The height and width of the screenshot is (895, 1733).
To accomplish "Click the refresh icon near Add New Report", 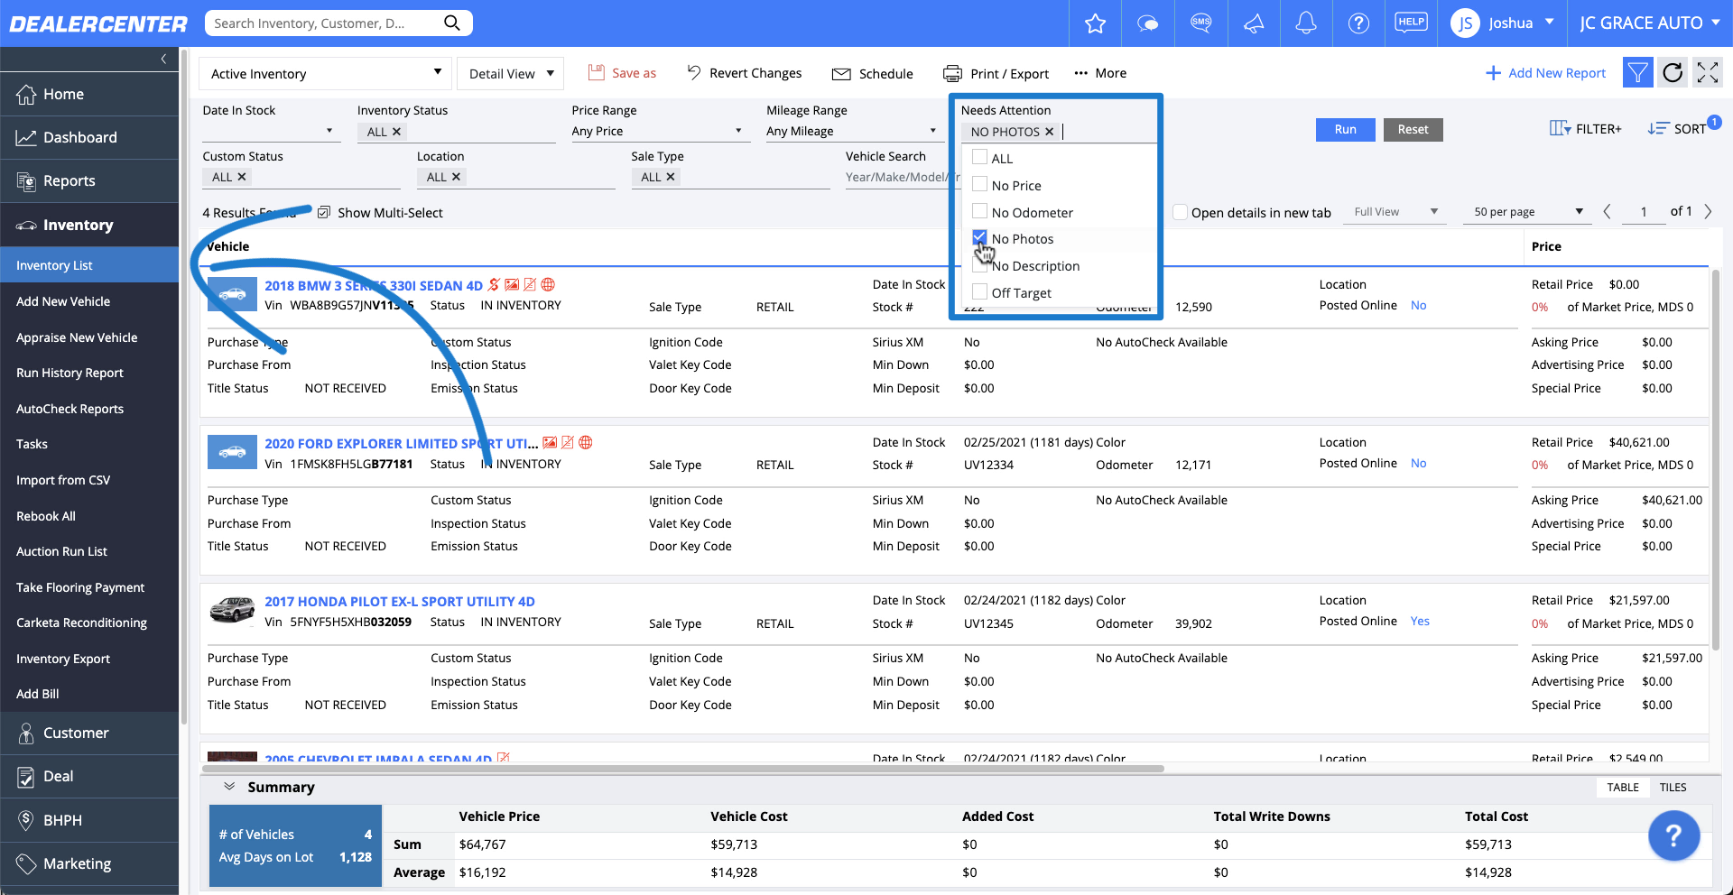I will tap(1672, 72).
